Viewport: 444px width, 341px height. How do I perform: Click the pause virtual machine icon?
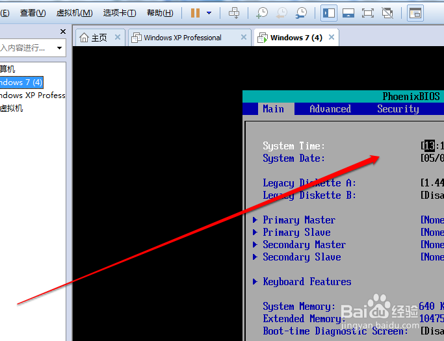(195, 13)
